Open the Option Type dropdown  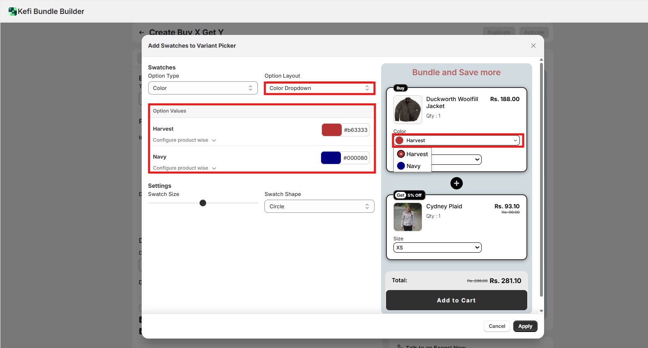203,88
